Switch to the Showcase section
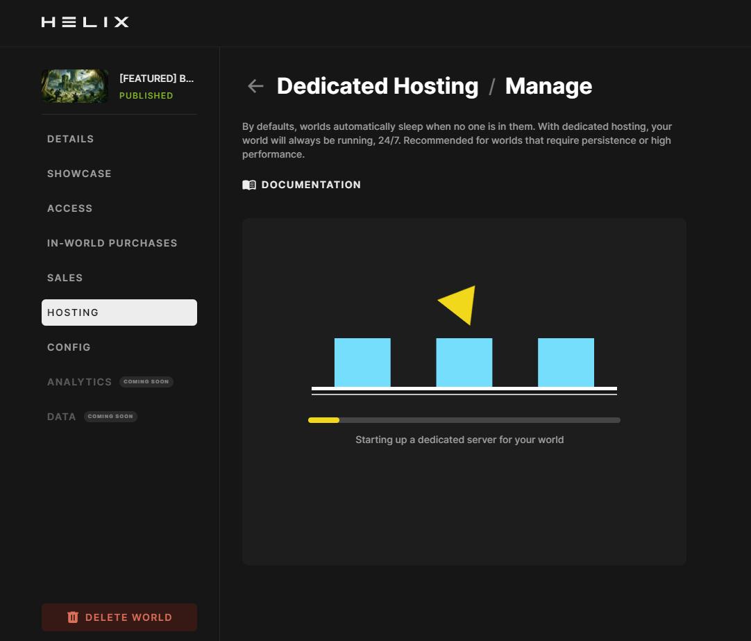Screen dimensions: 751x641 click(x=79, y=174)
